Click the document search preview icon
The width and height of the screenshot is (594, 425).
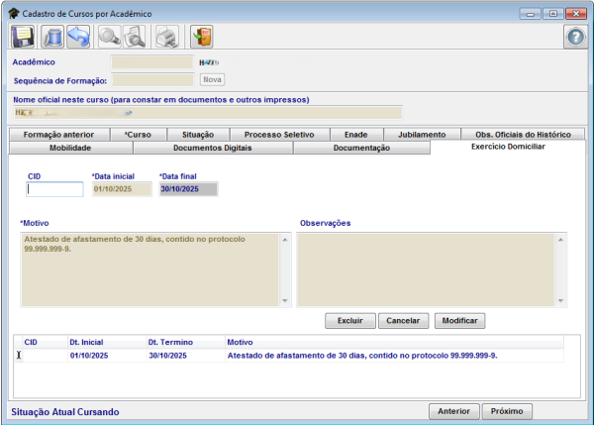click(x=135, y=38)
